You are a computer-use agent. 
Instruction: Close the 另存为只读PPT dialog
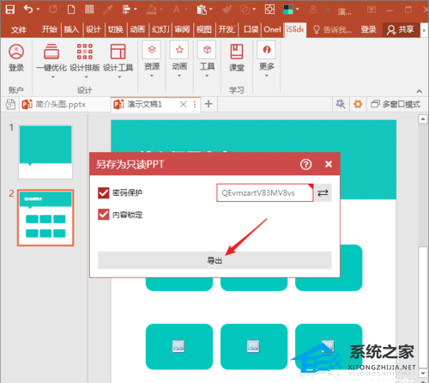[329, 164]
